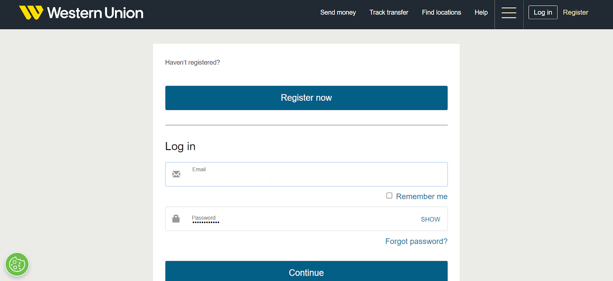Open Track transfer in the top navigation
The width and height of the screenshot is (613, 281).
click(389, 12)
